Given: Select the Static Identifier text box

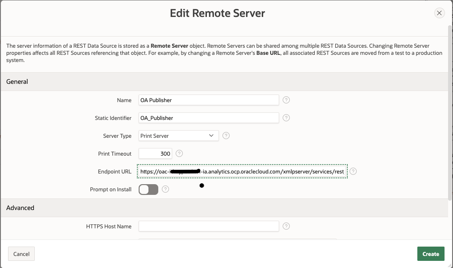Looking at the screenshot, I should tap(208, 118).
